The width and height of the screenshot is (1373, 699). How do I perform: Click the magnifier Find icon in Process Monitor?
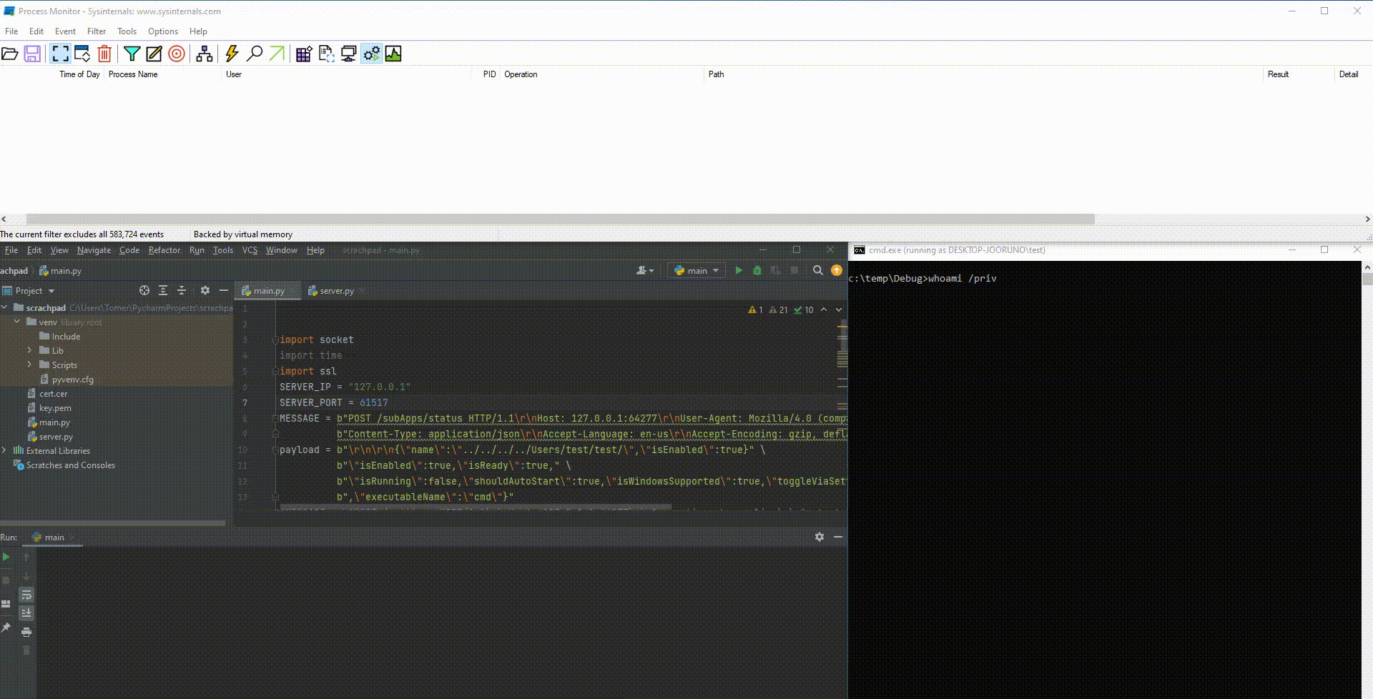click(x=254, y=54)
